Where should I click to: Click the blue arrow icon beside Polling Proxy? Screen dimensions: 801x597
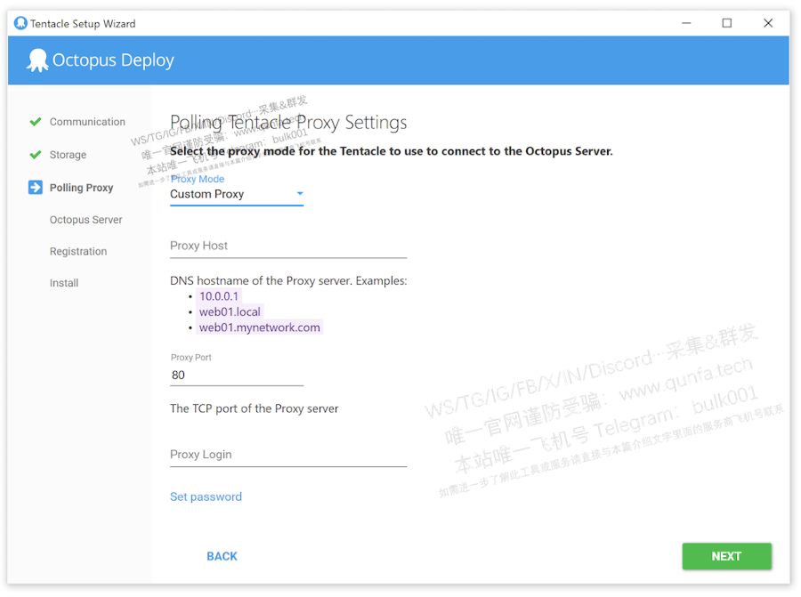pyautogui.click(x=36, y=188)
